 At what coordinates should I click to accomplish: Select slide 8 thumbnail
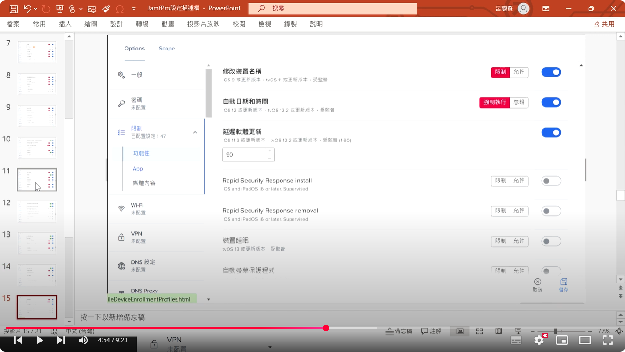[x=37, y=84]
